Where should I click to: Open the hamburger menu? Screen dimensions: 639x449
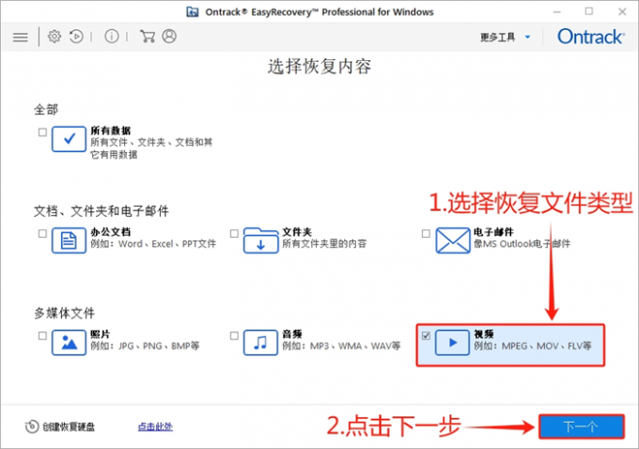(21, 37)
